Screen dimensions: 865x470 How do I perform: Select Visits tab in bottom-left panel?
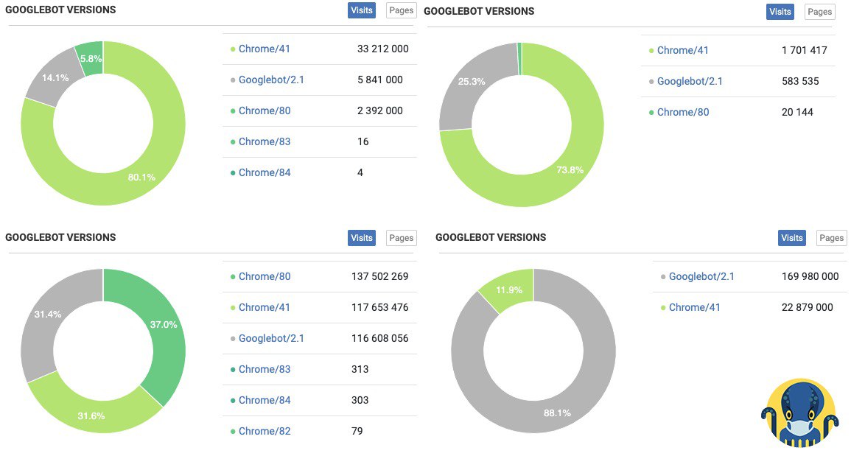361,238
